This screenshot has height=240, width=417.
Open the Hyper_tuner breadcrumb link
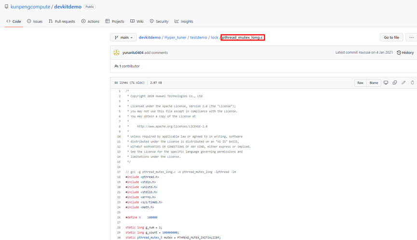[175, 37]
